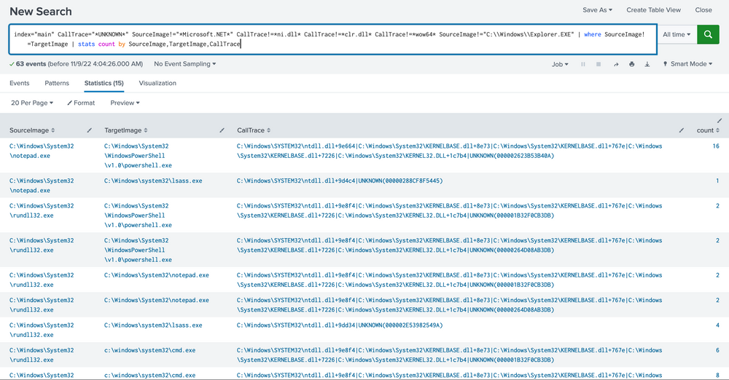
Task: Expand the Smart Mode dropdown
Action: coord(688,64)
